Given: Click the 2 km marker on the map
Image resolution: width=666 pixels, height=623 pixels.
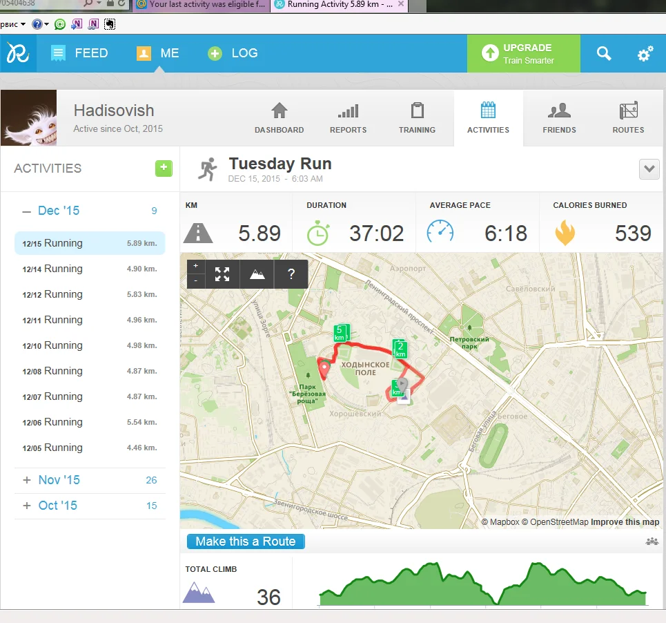Looking at the screenshot, I should tap(400, 349).
